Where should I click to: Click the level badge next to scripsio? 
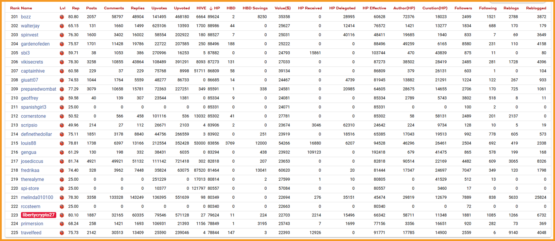tap(62, 125)
